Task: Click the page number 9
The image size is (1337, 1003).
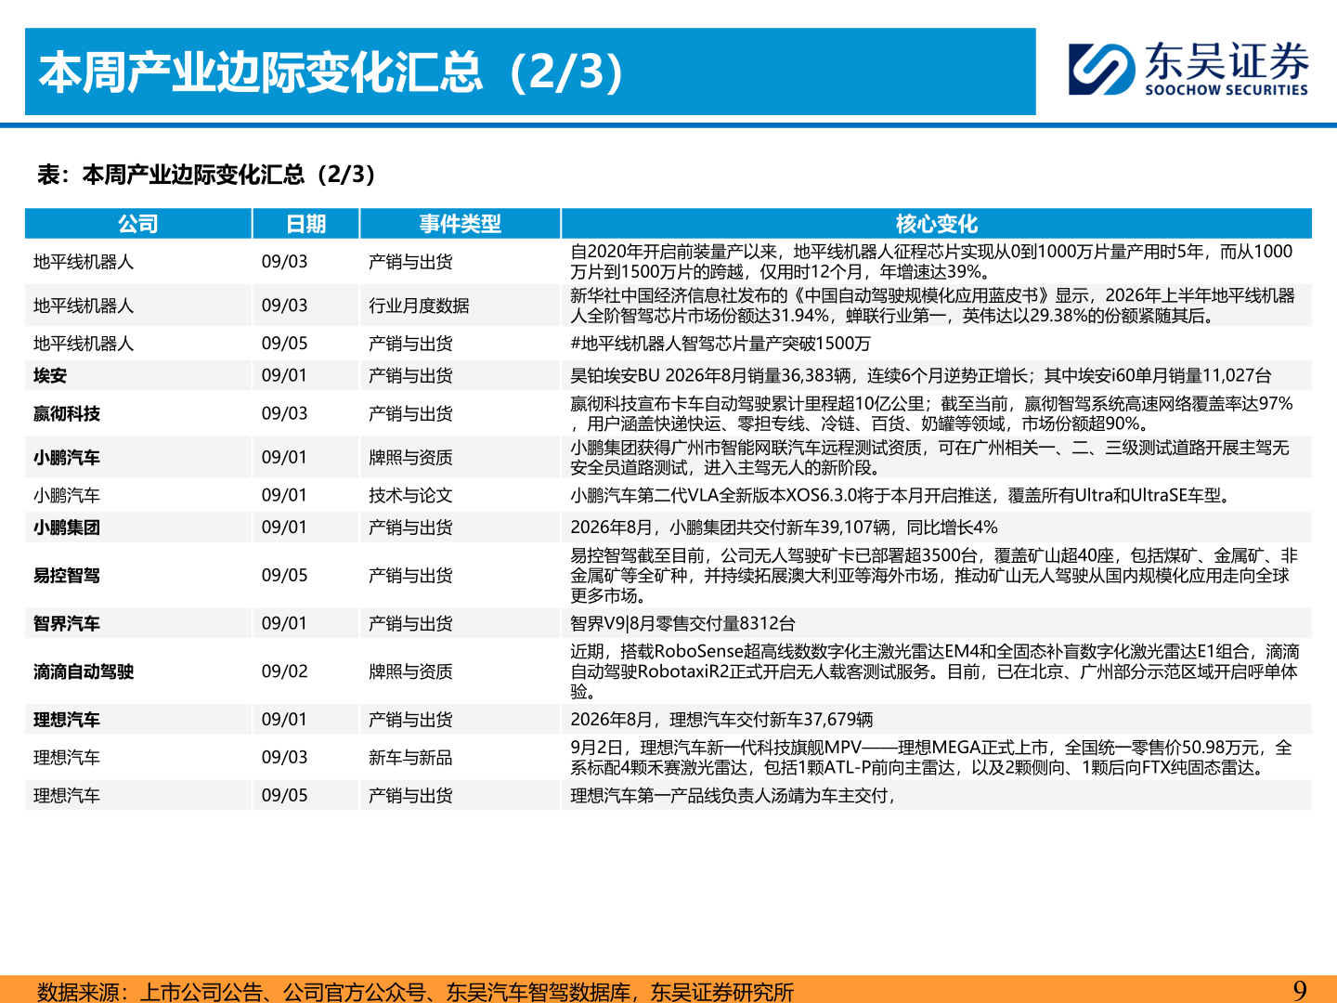Action: (1300, 990)
